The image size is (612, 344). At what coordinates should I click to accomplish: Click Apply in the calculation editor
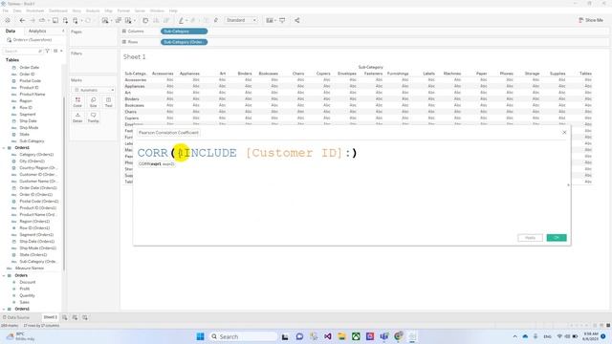click(x=530, y=238)
